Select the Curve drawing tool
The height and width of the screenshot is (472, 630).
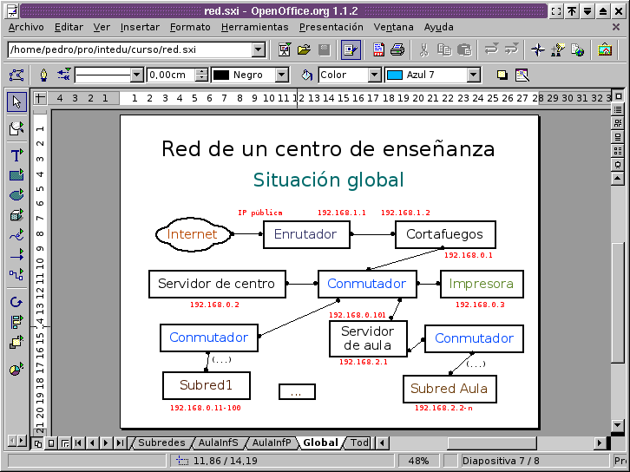click(16, 234)
